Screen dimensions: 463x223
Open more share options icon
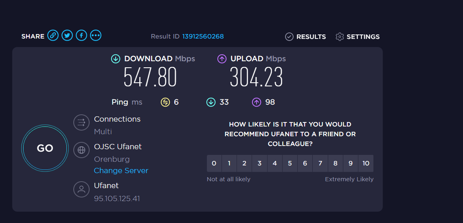[x=96, y=36]
